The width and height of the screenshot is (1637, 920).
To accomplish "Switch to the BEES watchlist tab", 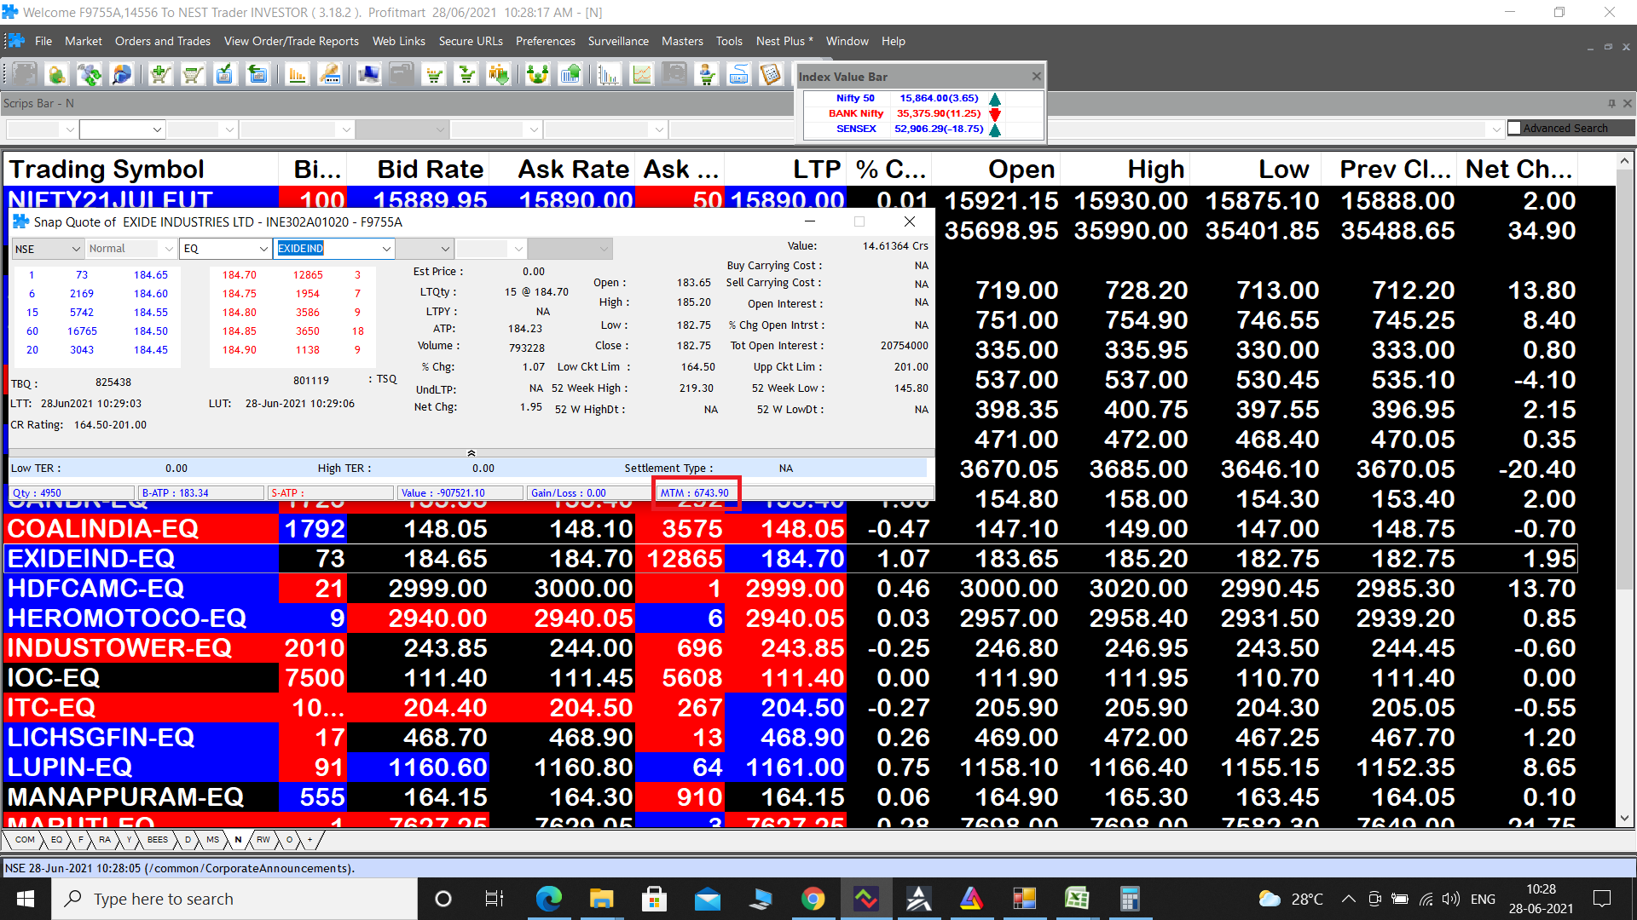I will [158, 840].
